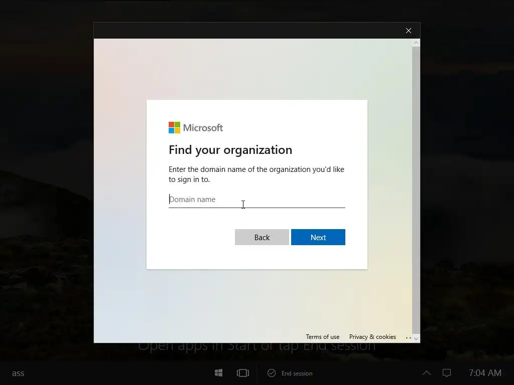Open the more options ellipsis in footer
Viewport: 514px width, 385px height.
coord(408,337)
